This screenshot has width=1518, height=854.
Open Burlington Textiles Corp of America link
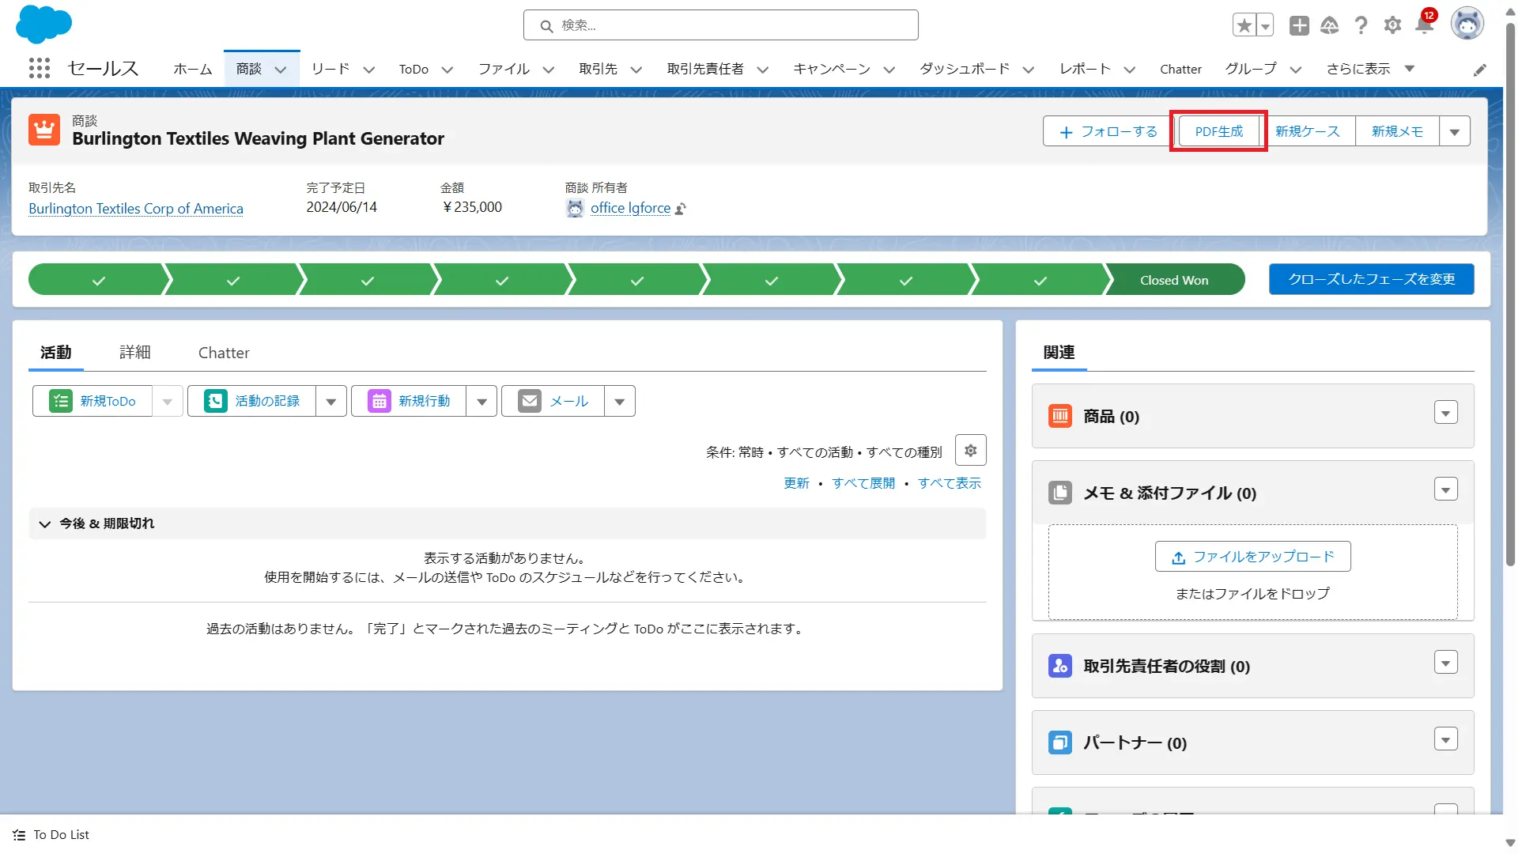pos(136,209)
